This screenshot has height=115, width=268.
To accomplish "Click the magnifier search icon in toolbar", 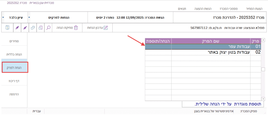I will tap(48, 28).
